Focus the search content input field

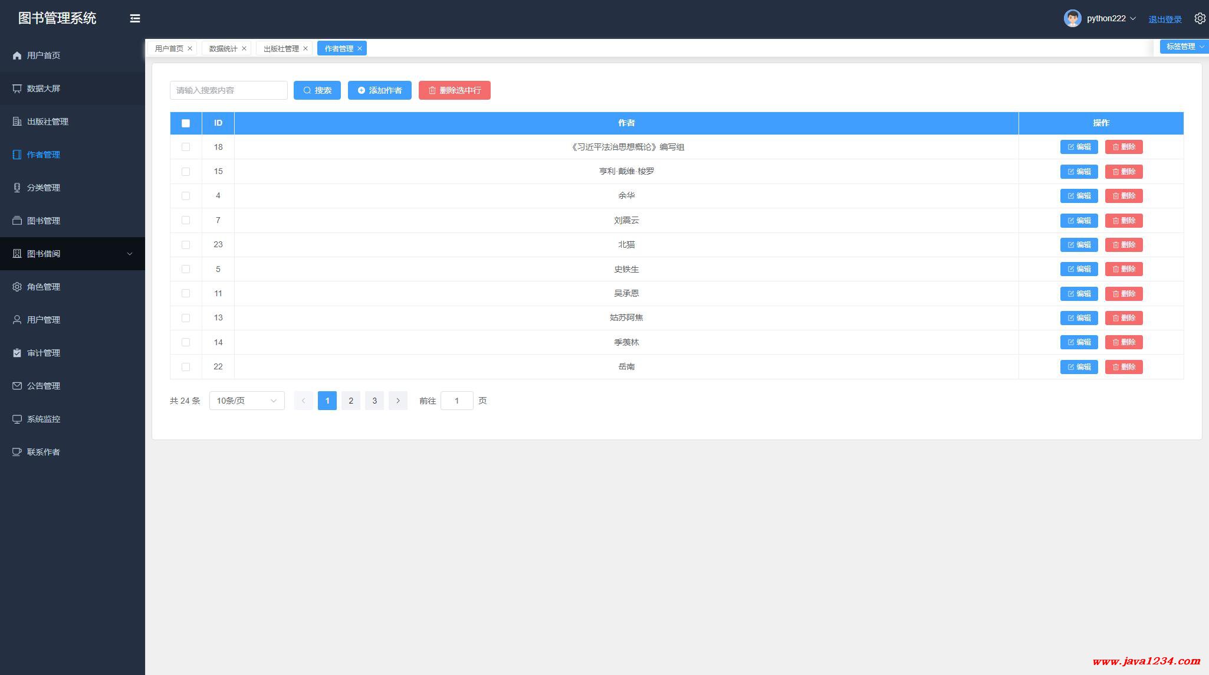click(x=228, y=90)
